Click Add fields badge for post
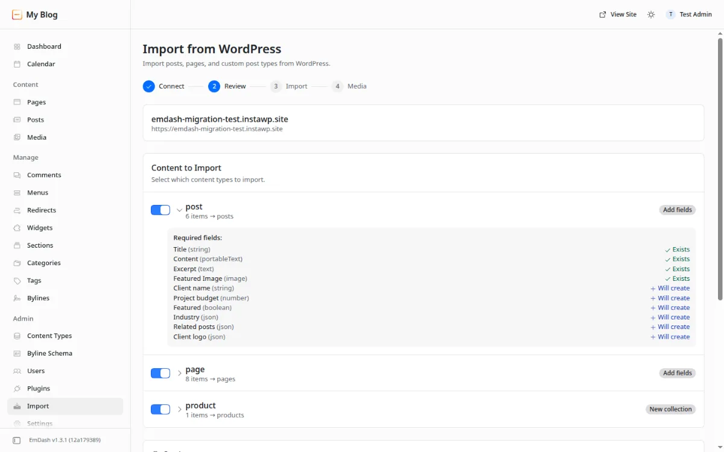Screen dimensions: 724x452 tap(677, 210)
